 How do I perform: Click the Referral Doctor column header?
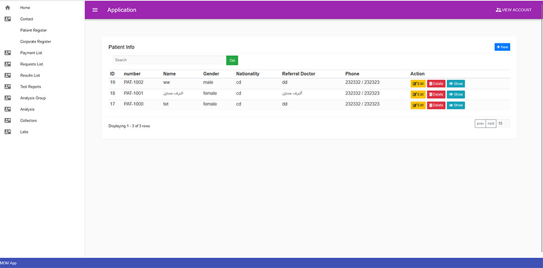point(299,74)
